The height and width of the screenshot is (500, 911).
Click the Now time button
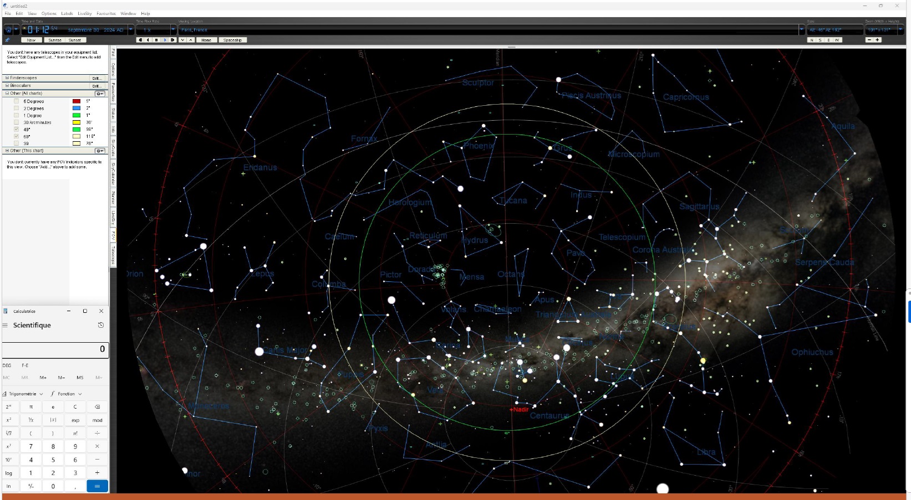click(32, 40)
